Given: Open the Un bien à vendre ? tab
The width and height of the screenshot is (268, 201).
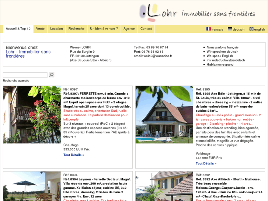Looking at the screenshot, I should click(x=104, y=29).
